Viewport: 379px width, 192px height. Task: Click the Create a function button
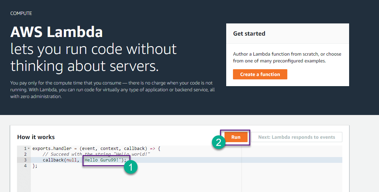point(260,74)
